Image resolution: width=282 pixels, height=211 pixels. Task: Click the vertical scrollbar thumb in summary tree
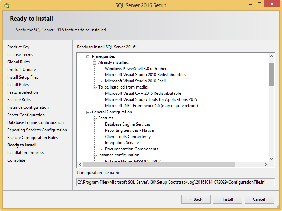click(271, 75)
